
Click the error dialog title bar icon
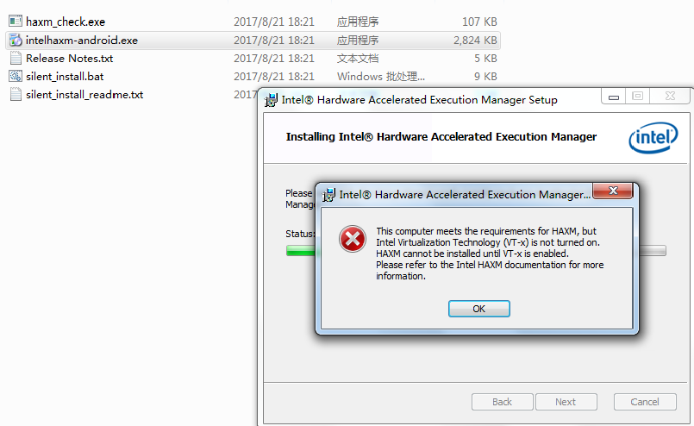tap(328, 195)
